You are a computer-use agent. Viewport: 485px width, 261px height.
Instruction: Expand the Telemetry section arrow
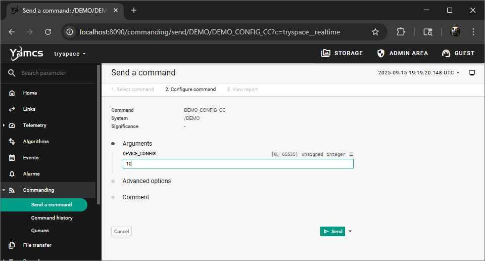(4, 125)
